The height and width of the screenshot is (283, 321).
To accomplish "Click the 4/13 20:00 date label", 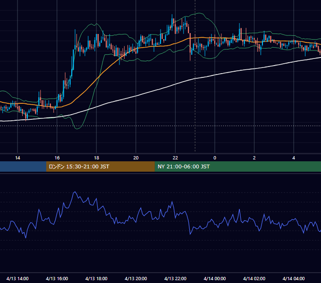I will pyautogui.click(x=136, y=278).
